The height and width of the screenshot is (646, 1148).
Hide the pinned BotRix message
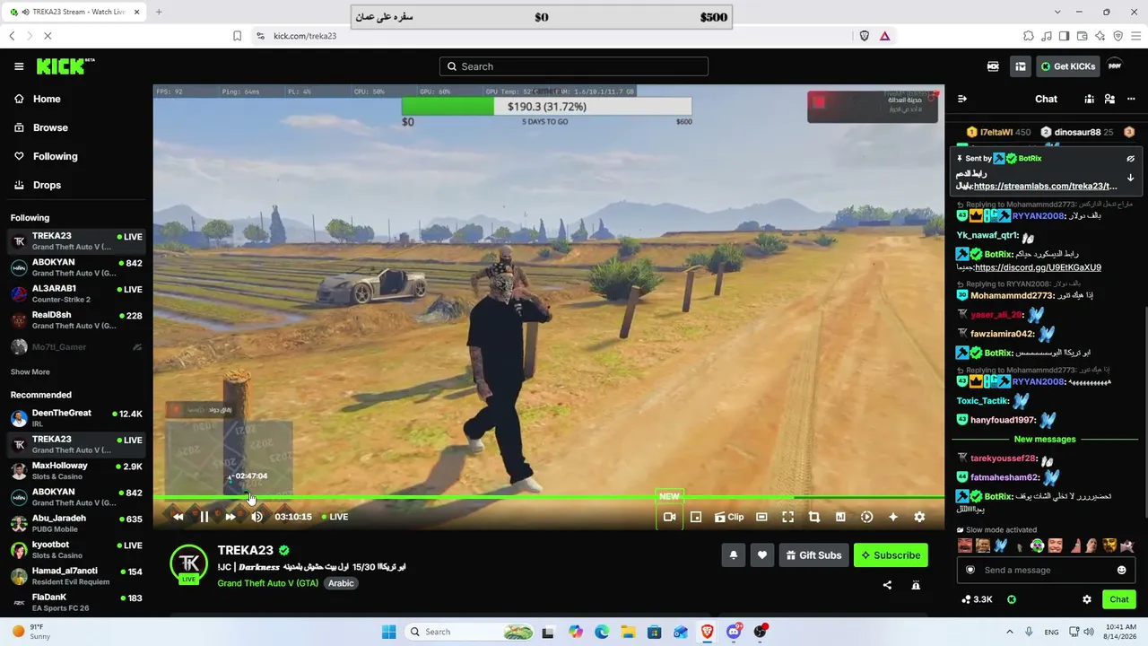coord(1131,159)
